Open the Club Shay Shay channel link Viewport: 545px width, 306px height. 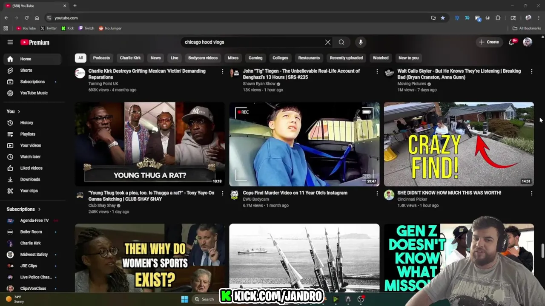pos(102,205)
